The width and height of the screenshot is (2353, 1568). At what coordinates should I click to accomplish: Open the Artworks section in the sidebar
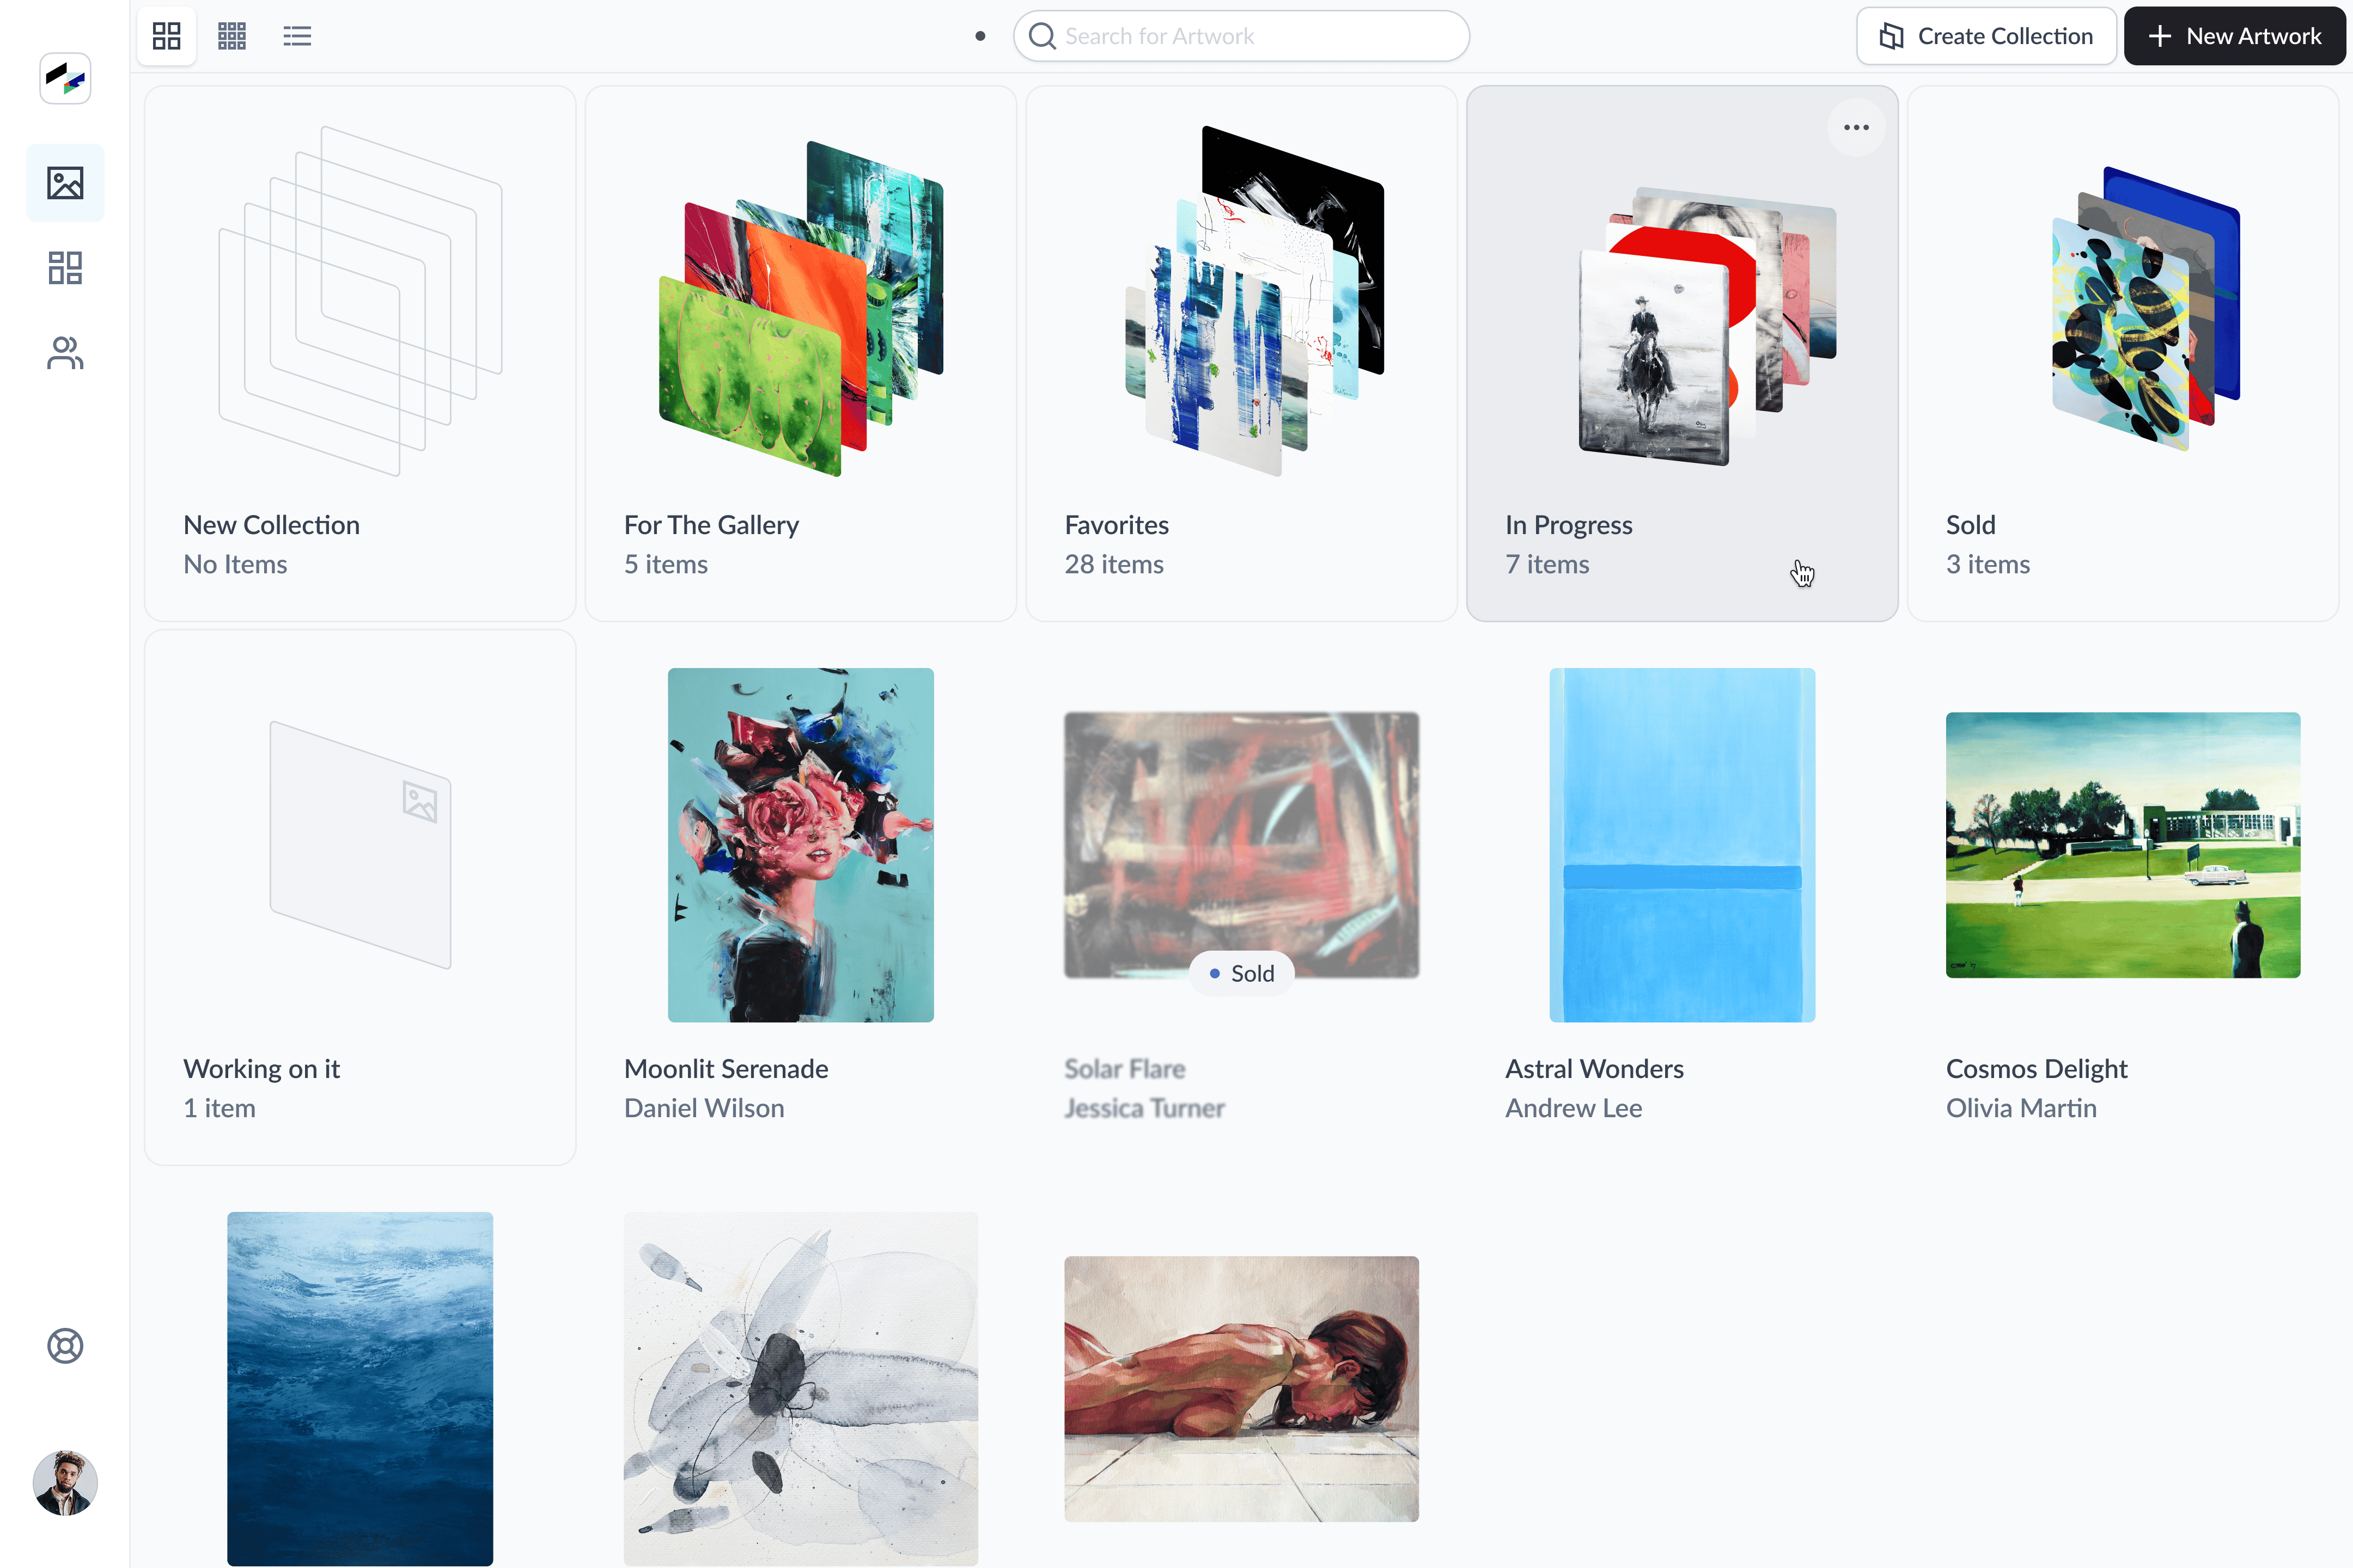(64, 182)
